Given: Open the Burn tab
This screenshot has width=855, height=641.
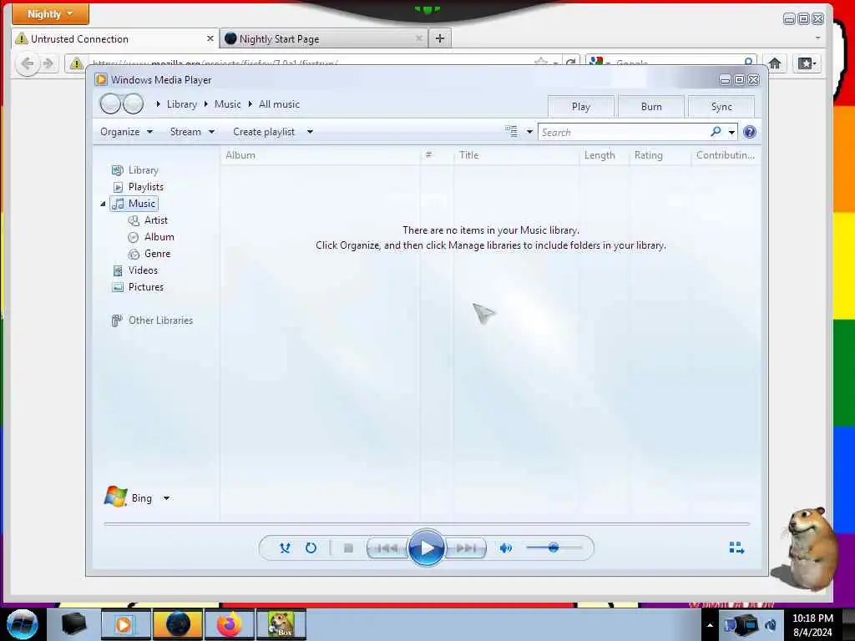Looking at the screenshot, I should 651,107.
